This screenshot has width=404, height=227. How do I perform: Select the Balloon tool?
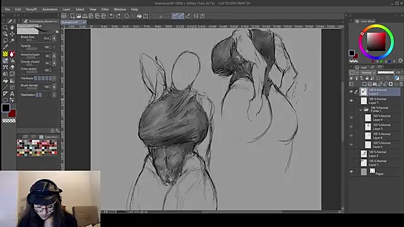click(5, 100)
